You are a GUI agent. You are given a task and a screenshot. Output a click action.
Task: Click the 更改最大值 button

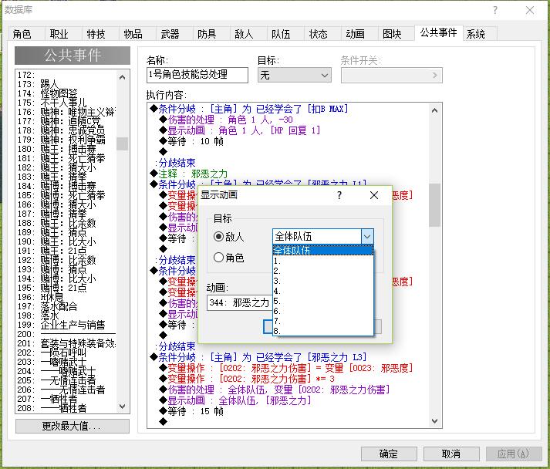point(72,427)
